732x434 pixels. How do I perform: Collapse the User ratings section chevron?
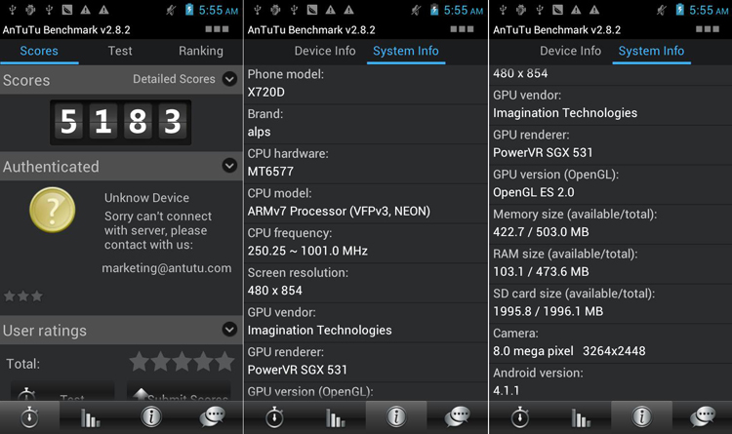tap(229, 330)
